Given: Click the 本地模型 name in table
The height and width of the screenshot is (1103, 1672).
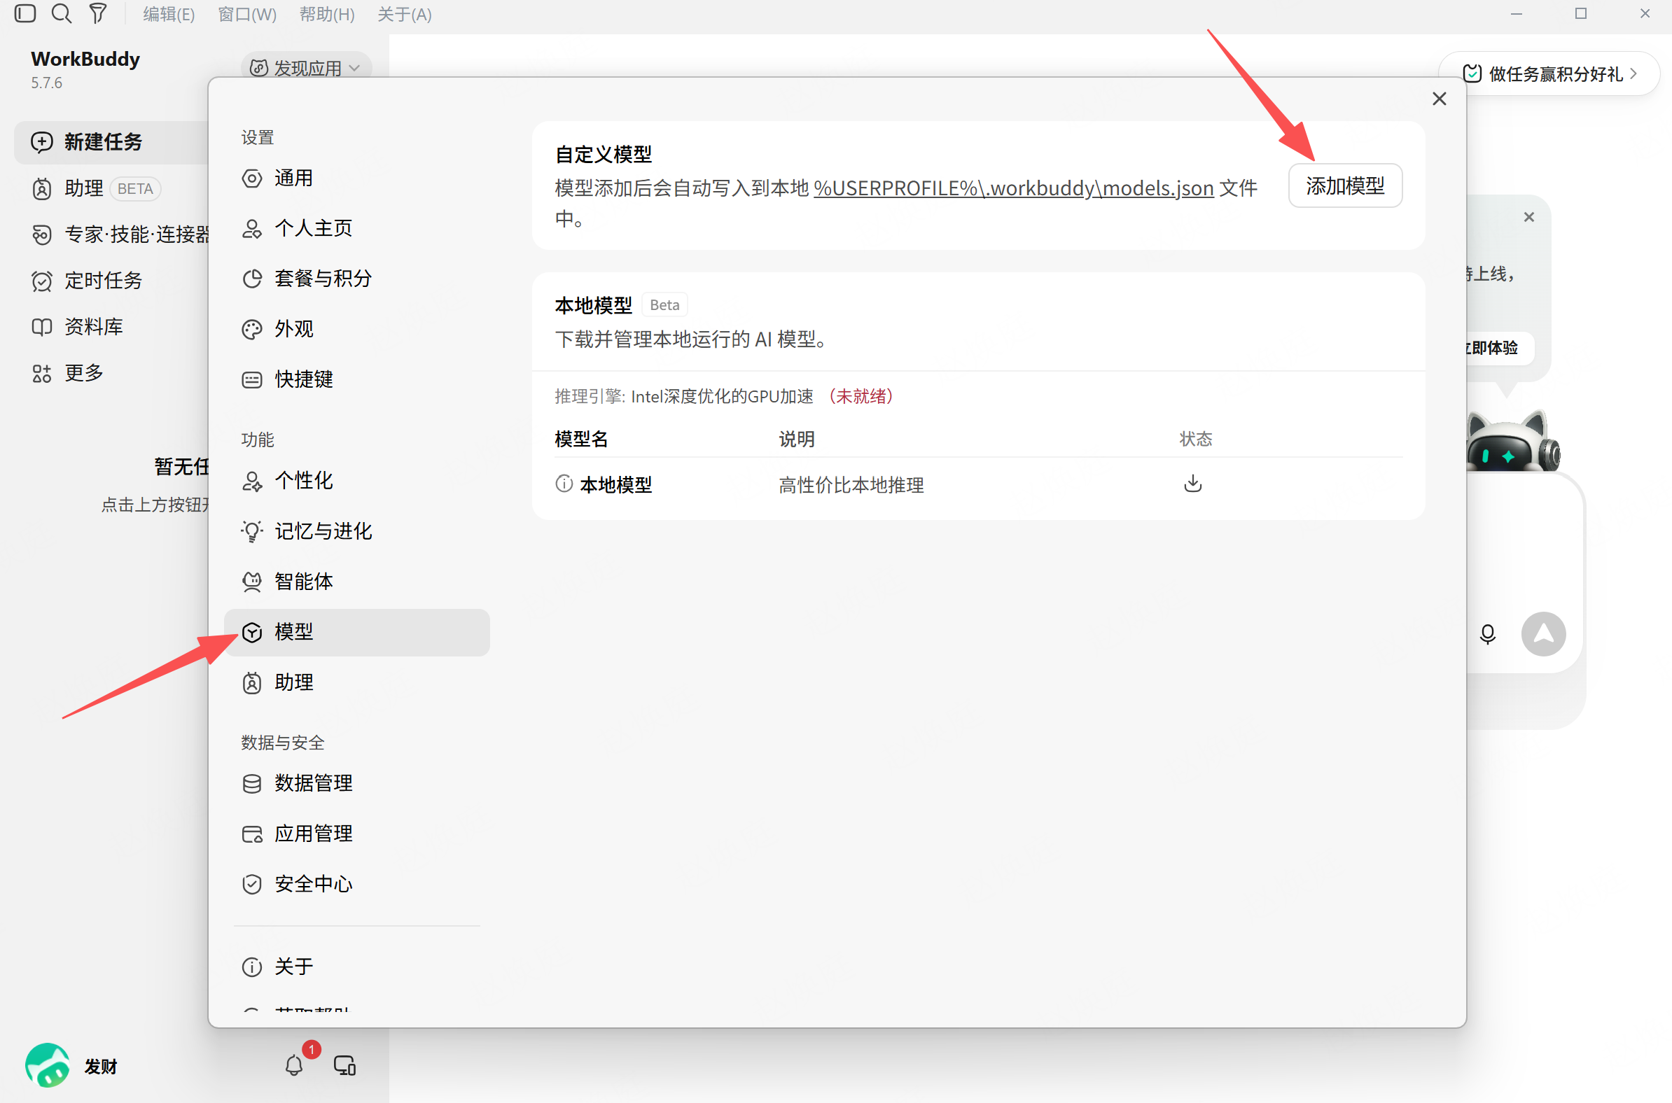Looking at the screenshot, I should [615, 485].
